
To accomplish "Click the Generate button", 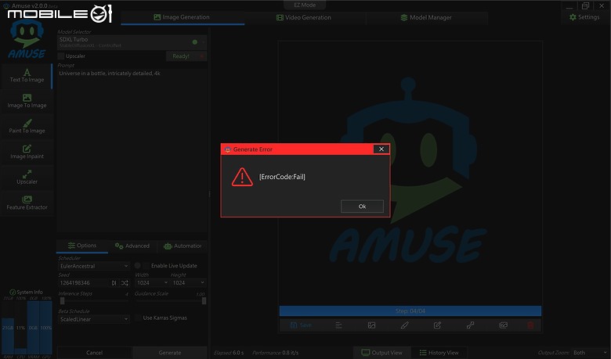I will (x=170, y=353).
